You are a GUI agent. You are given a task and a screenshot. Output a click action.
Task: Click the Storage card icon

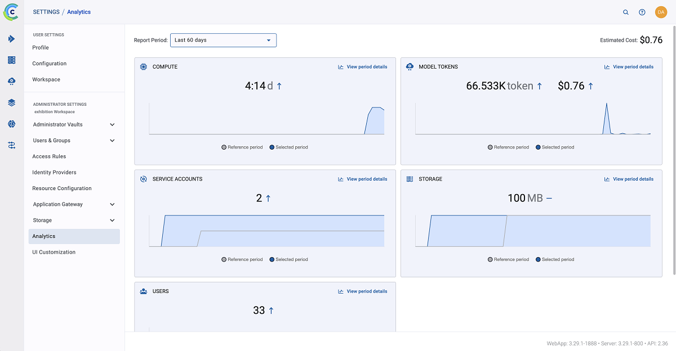coord(410,179)
